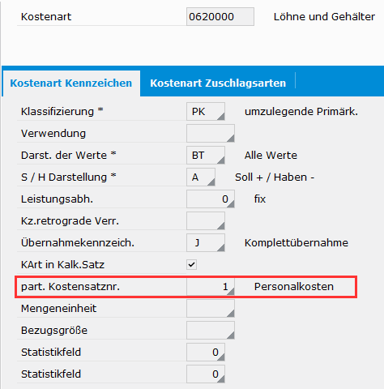Click the first Statistikfeld input
This screenshot has height=389, width=384.
(206, 352)
